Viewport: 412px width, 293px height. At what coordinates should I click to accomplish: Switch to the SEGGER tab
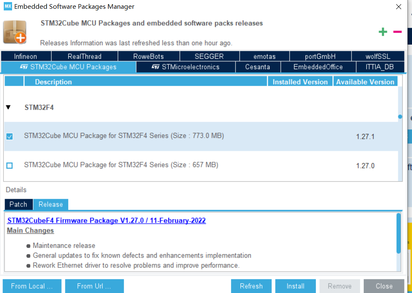209,56
